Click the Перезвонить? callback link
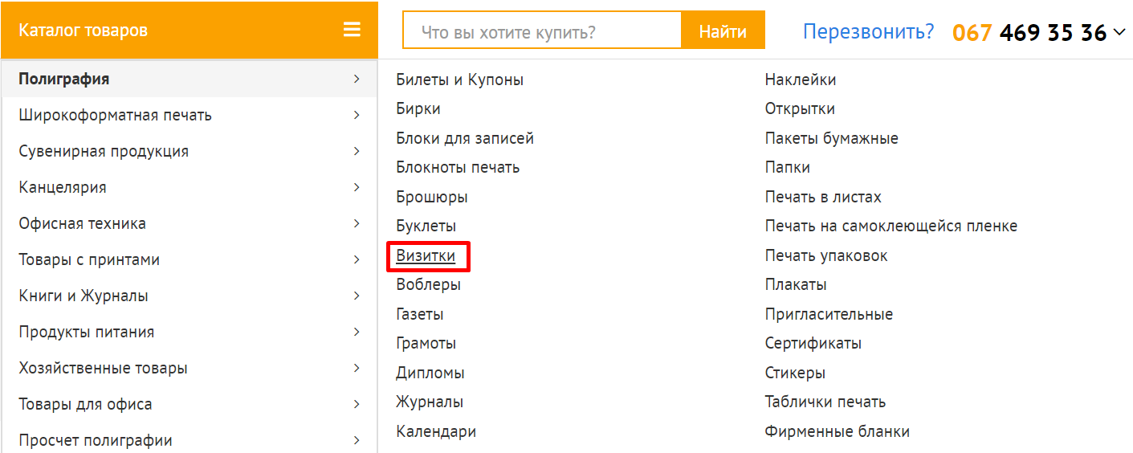 868,32
